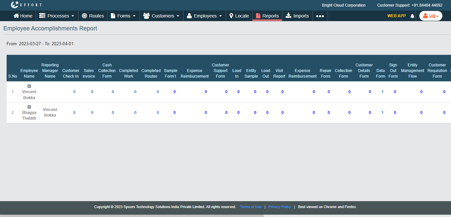Open the Terms of Use link
Image resolution: width=451 pixels, height=217 pixels.
[251, 207]
